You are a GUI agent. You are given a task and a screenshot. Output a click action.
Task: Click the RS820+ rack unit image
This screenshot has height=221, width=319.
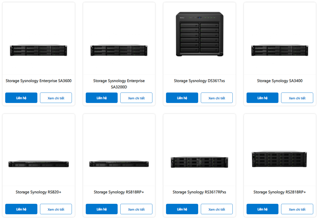click(39, 164)
